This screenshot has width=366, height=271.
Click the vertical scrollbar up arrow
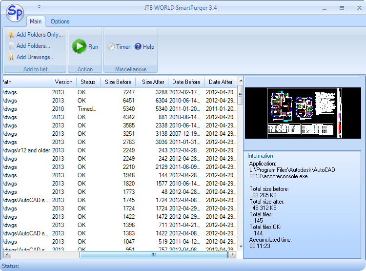241,81
